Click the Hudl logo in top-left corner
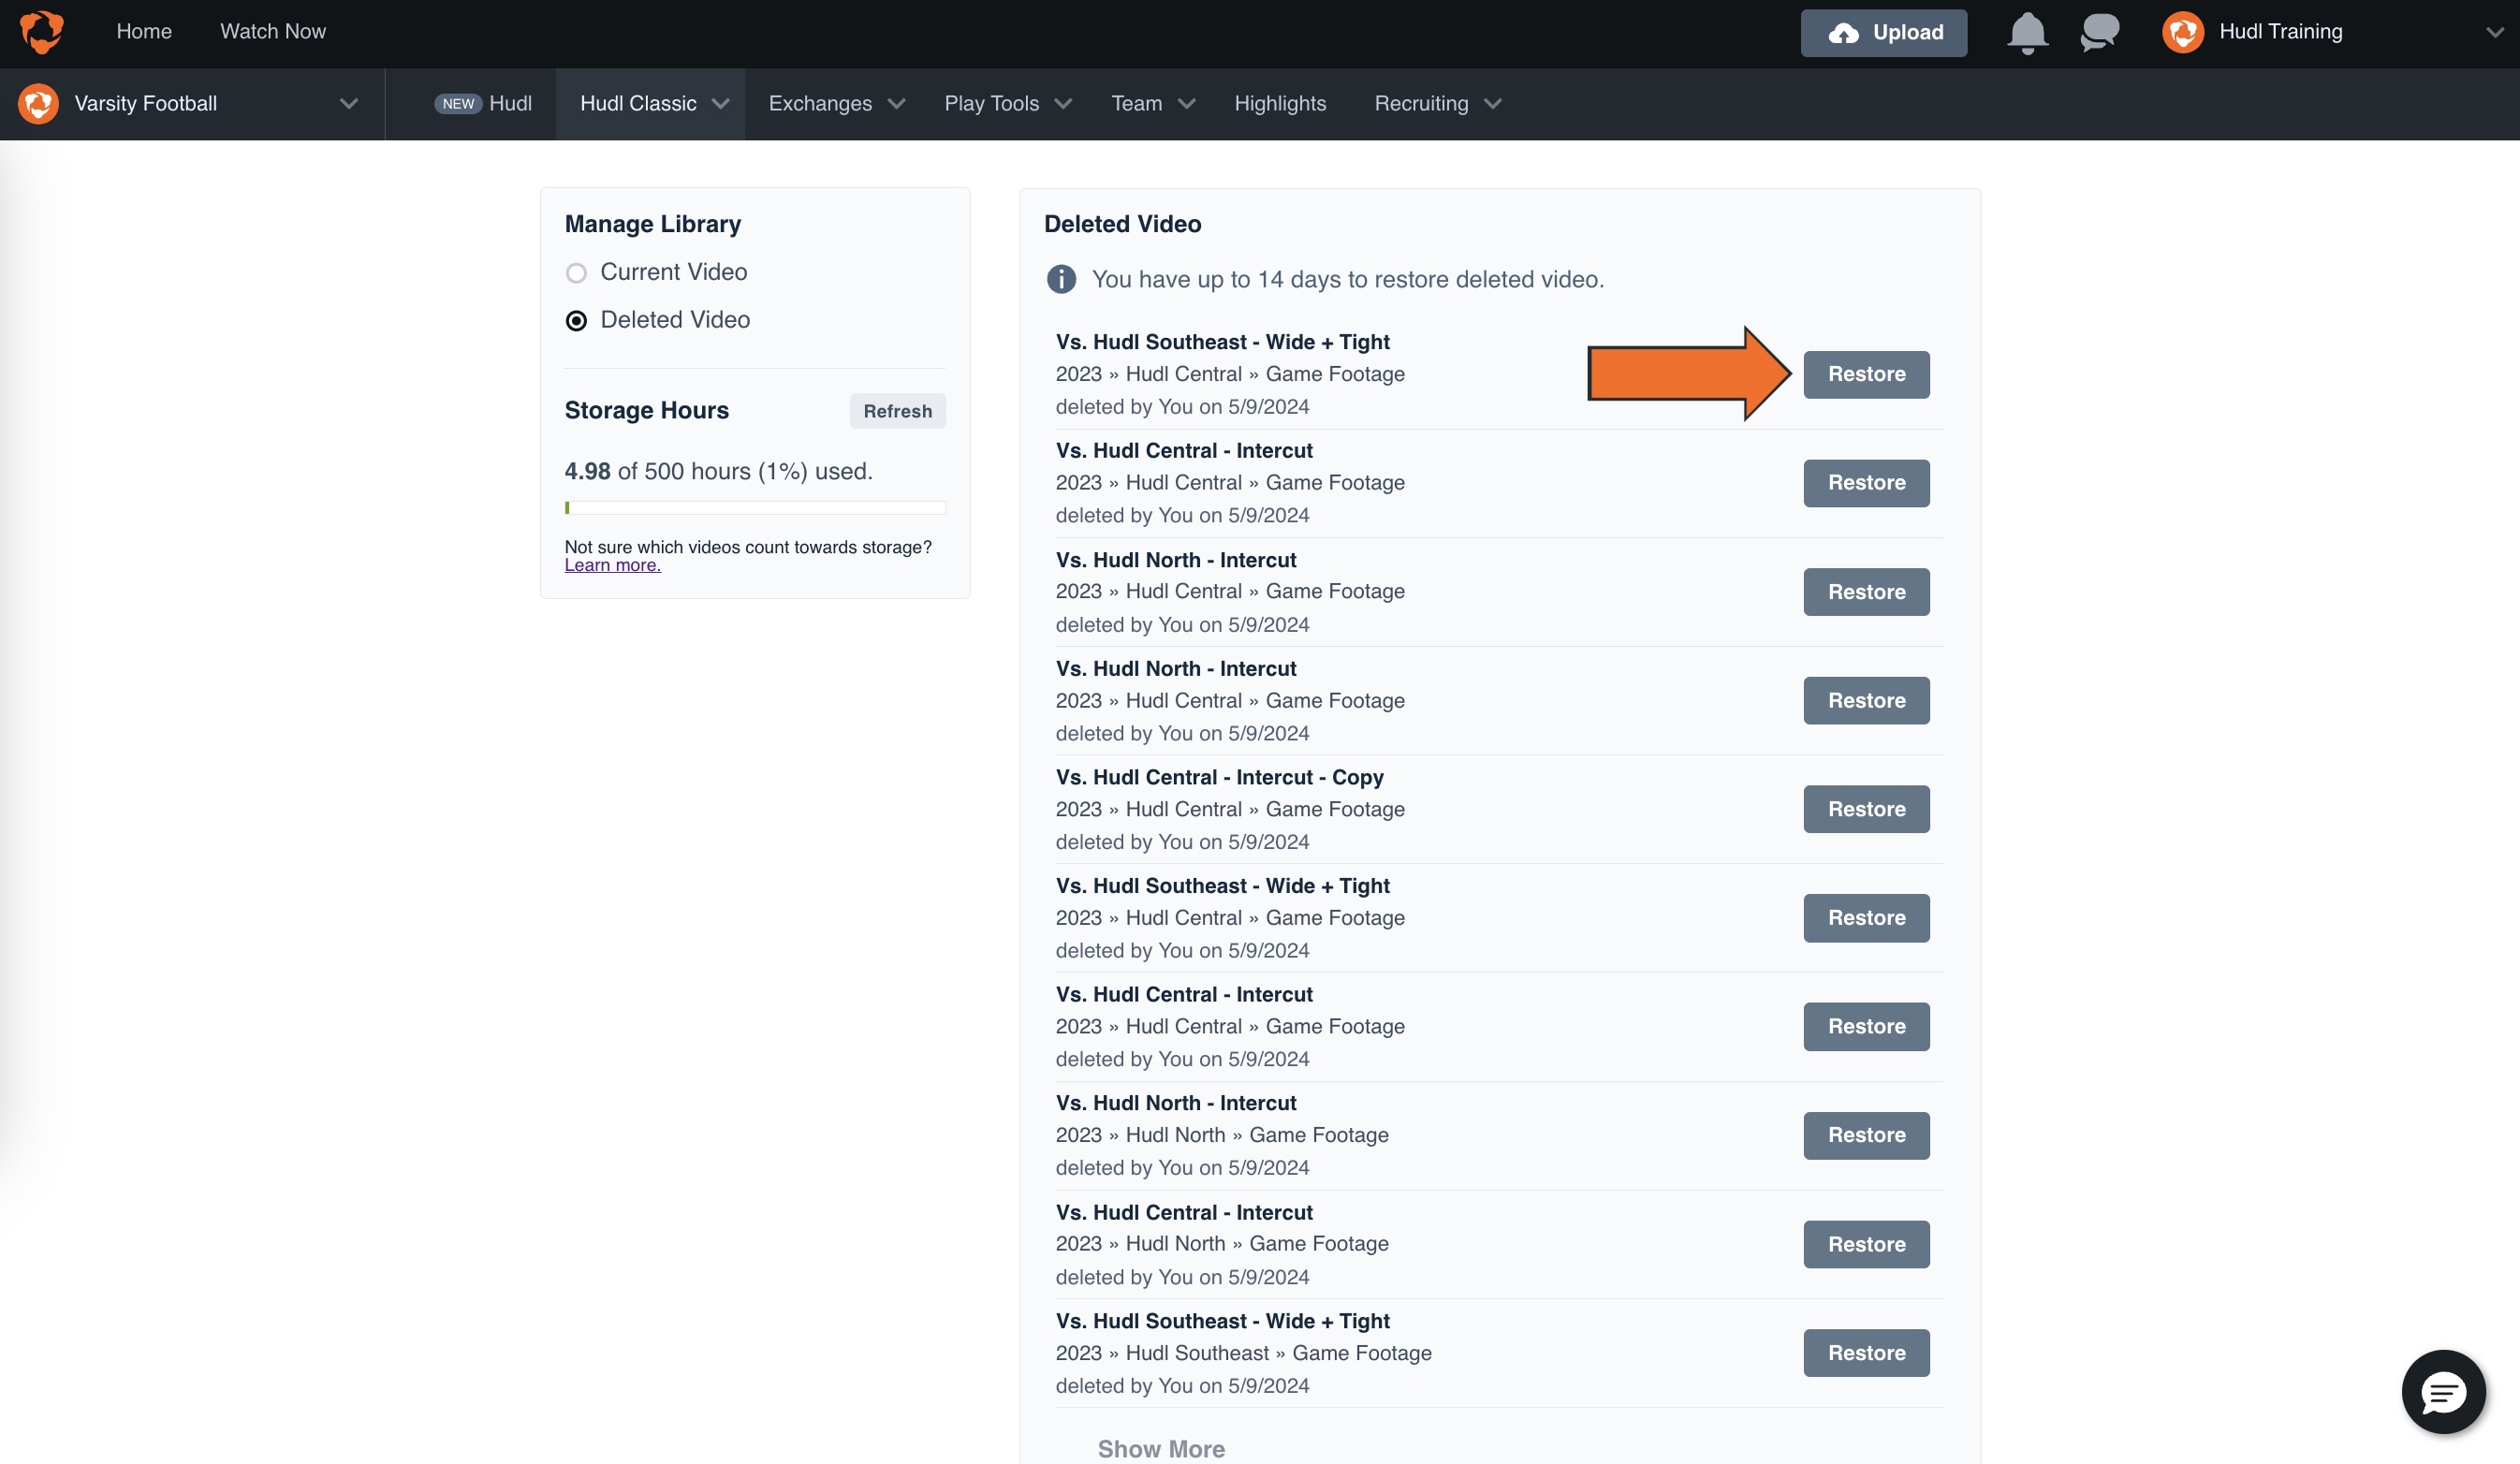The image size is (2520, 1464). click(x=42, y=32)
